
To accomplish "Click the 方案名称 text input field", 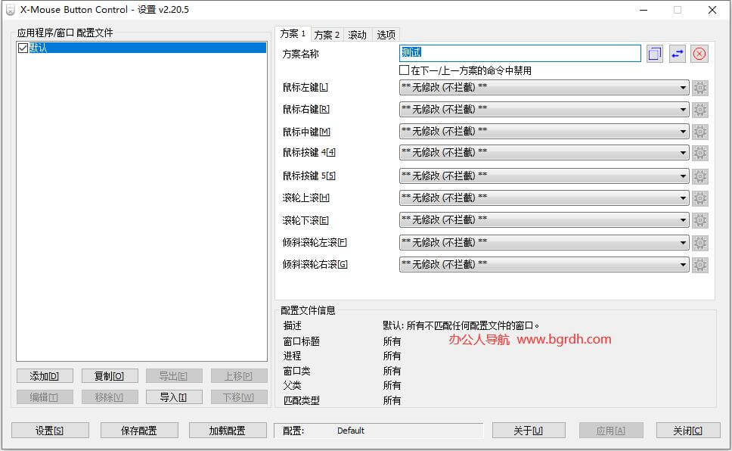I will click(520, 54).
